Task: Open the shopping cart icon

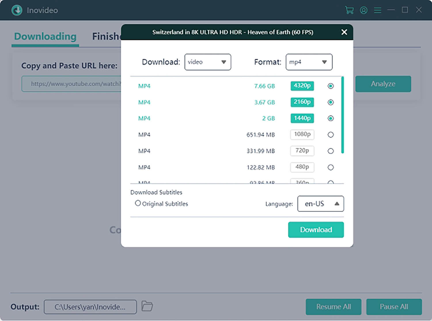Action: (349, 10)
